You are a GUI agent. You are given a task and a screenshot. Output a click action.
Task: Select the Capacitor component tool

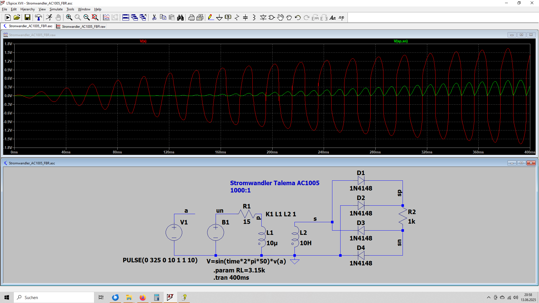pos(245,18)
